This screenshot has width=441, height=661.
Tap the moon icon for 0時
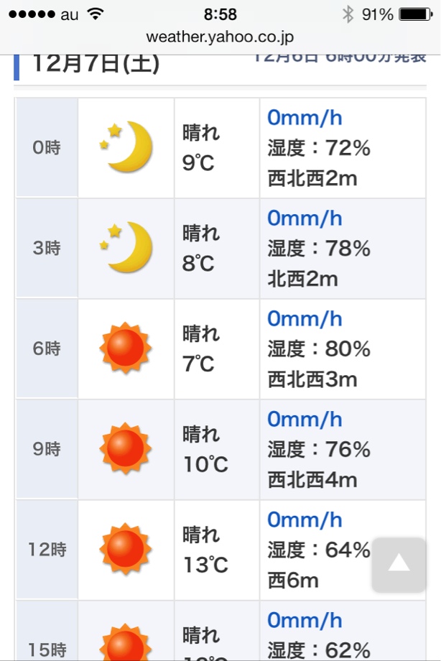126,147
